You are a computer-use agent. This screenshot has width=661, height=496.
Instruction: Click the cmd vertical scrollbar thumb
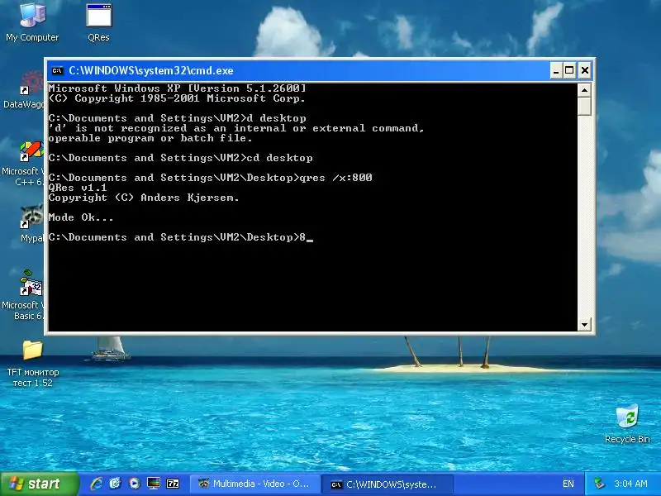(584, 106)
